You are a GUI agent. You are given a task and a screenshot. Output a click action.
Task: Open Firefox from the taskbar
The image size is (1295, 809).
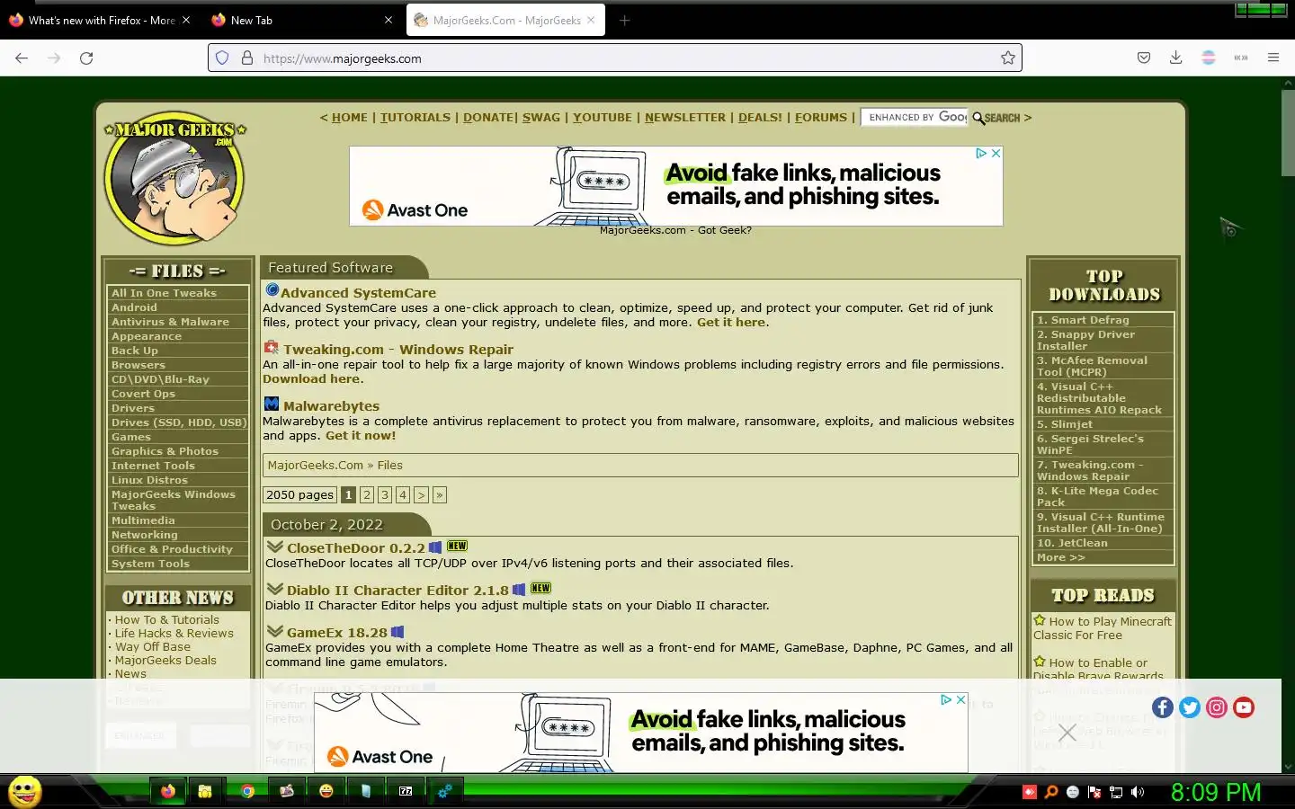(x=168, y=791)
